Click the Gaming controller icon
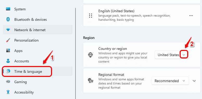The width and height of the screenshot is (202, 99). pos(8,82)
